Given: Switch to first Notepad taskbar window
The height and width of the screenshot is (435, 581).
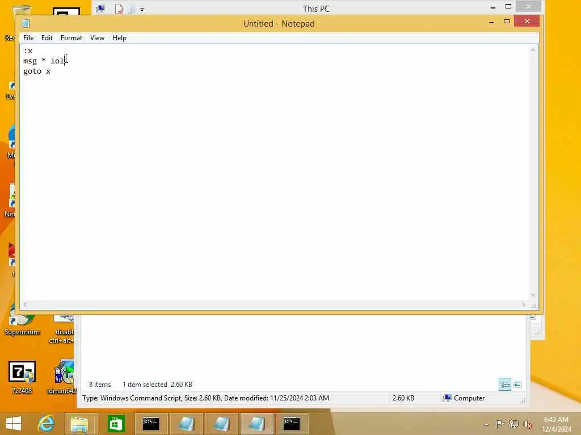Looking at the screenshot, I should pyautogui.click(x=186, y=424).
